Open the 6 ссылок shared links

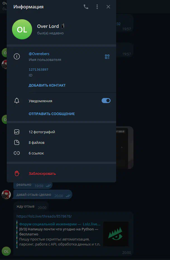pos(61,153)
